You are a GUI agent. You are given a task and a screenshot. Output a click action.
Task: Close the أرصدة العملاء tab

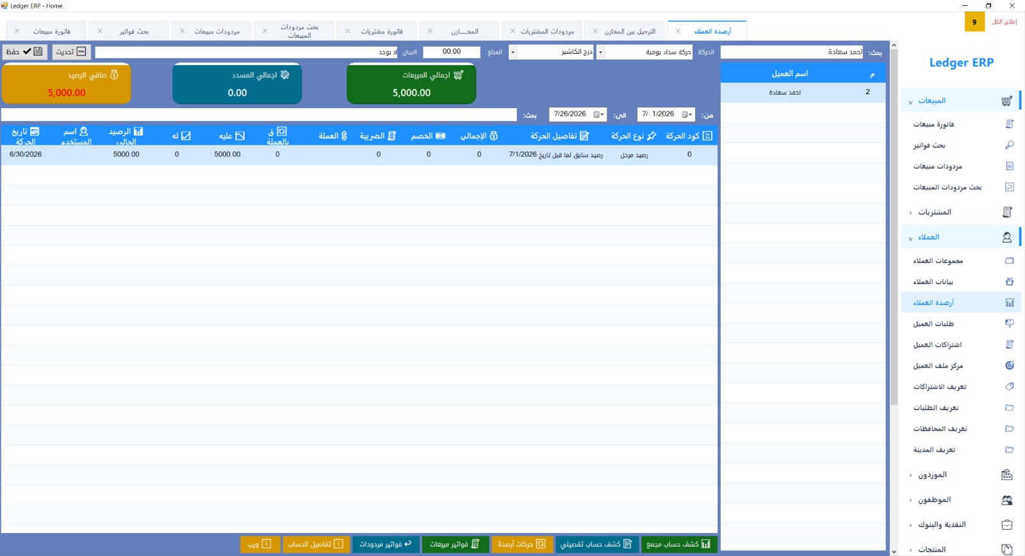point(678,31)
